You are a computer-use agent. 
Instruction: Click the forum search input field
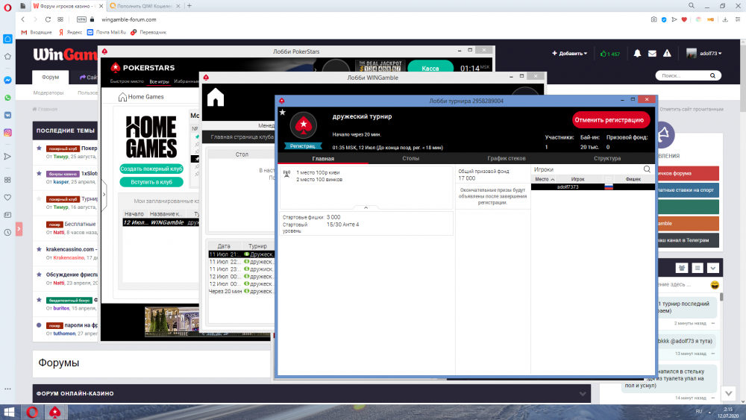click(679, 76)
